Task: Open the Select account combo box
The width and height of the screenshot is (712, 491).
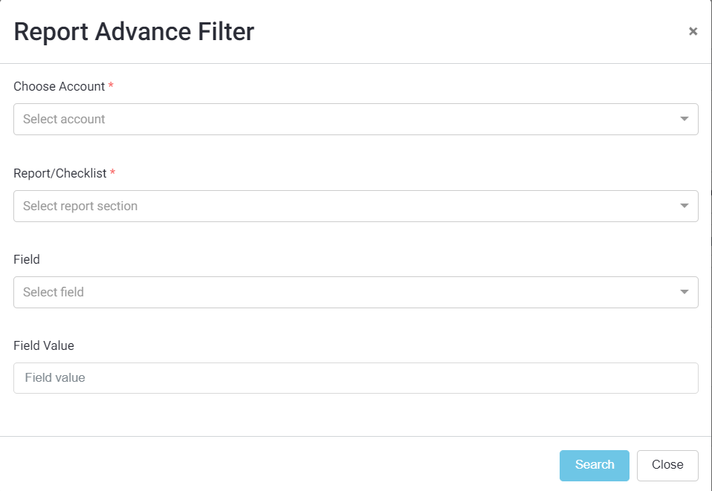Action: coord(355,119)
